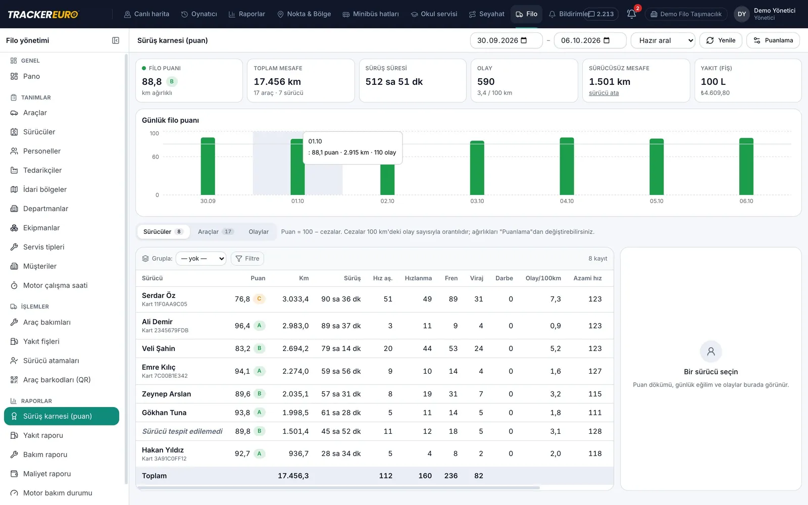The height and width of the screenshot is (505, 808).
Task: Open the Filtre filter button
Action: pyautogui.click(x=247, y=259)
